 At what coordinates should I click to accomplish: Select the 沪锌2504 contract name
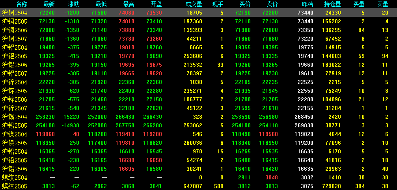coord(15,82)
